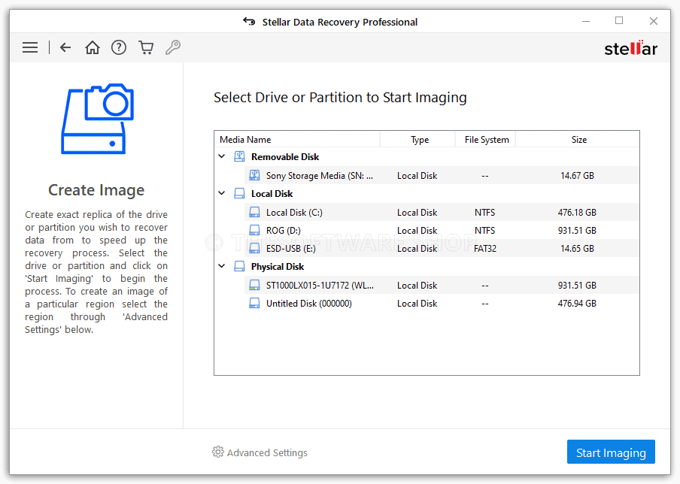The height and width of the screenshot is (484, 680).
Task: Click the ST1000LX015 drive icon
Action: pyautogui.click(x=254, y=285)
